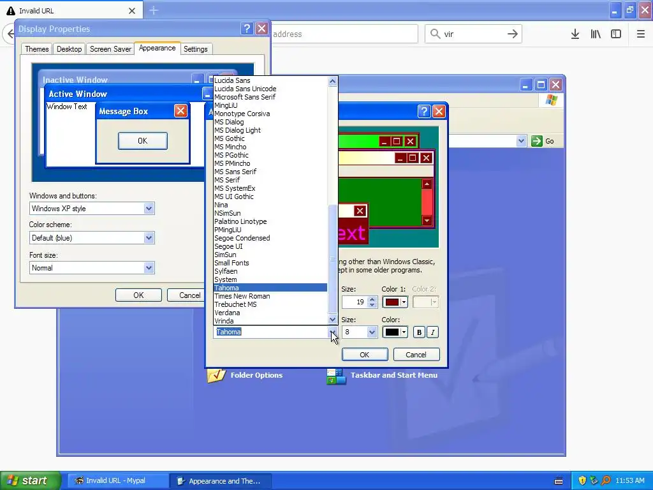The width and height of the screenshot is (653, 490).
Task: Open Taskbar and Start Menu icon
Action: point(336,376)
